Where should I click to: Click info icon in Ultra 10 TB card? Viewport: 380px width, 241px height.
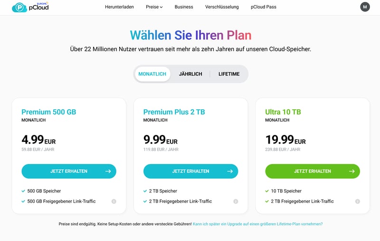(358, 202)
